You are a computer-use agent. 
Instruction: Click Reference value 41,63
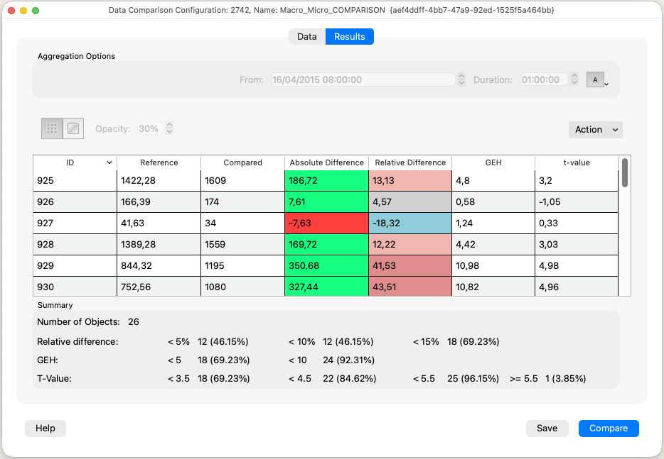pyautogui.click(x=159, y=223)
